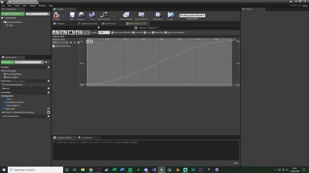The height and width of the screenshot is (173, 309).
Task: Browse to asset in Content Browser
Action: pyautogui.click(x=81, y=16)
